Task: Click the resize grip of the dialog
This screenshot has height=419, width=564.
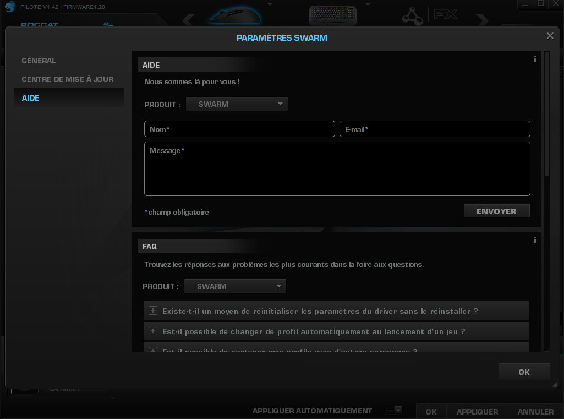Action: (x=555, y=384)
